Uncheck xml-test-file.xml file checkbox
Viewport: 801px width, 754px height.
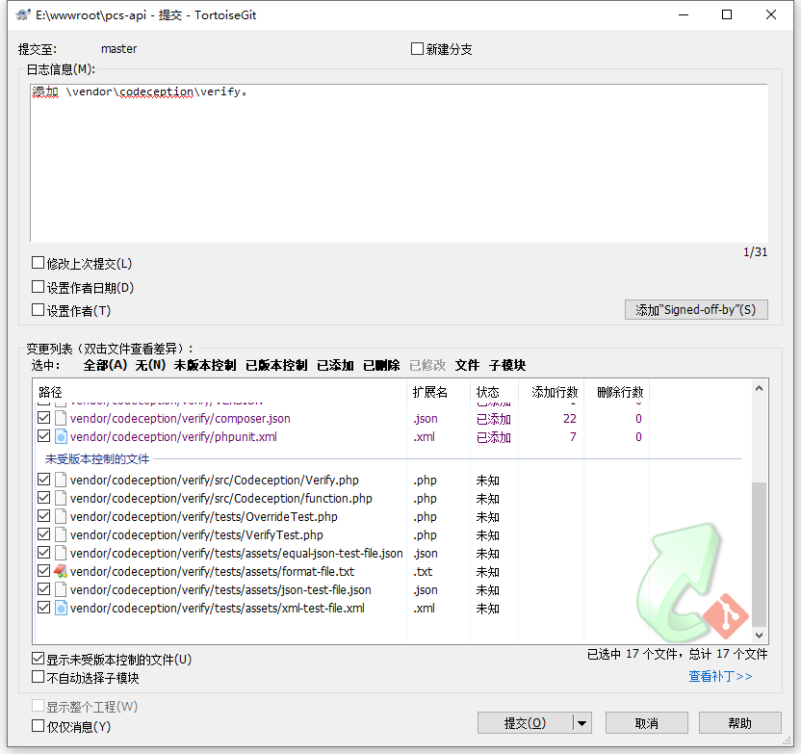[44, 608]
